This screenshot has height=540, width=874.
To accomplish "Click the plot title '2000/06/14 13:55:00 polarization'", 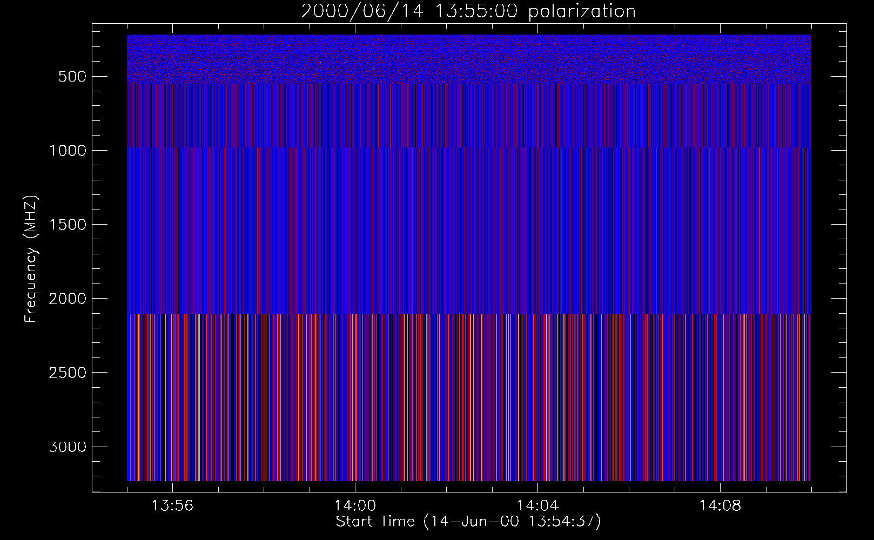I will tap(468, 11).
